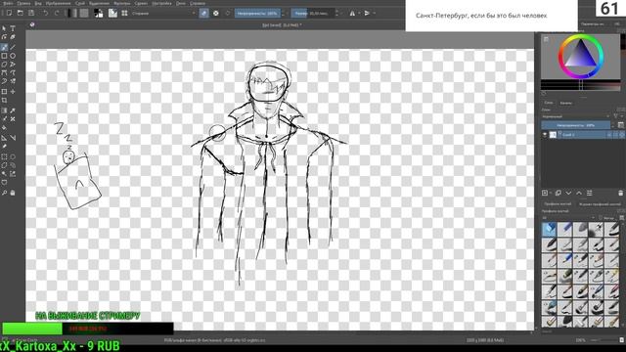
Task: Select the Measure tool
Action: [13, 138]
